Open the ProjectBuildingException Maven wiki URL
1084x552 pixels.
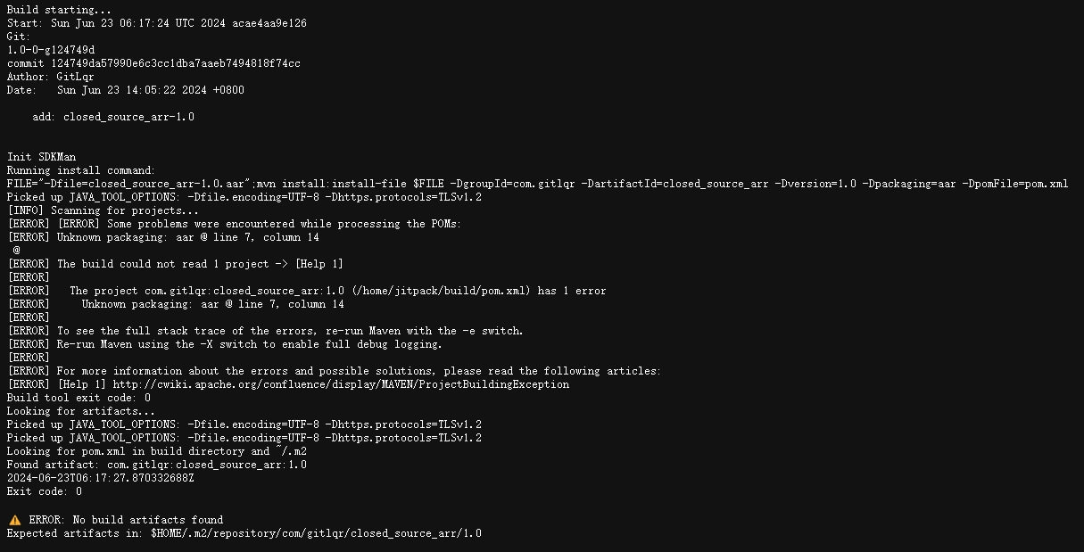point(340,384)
